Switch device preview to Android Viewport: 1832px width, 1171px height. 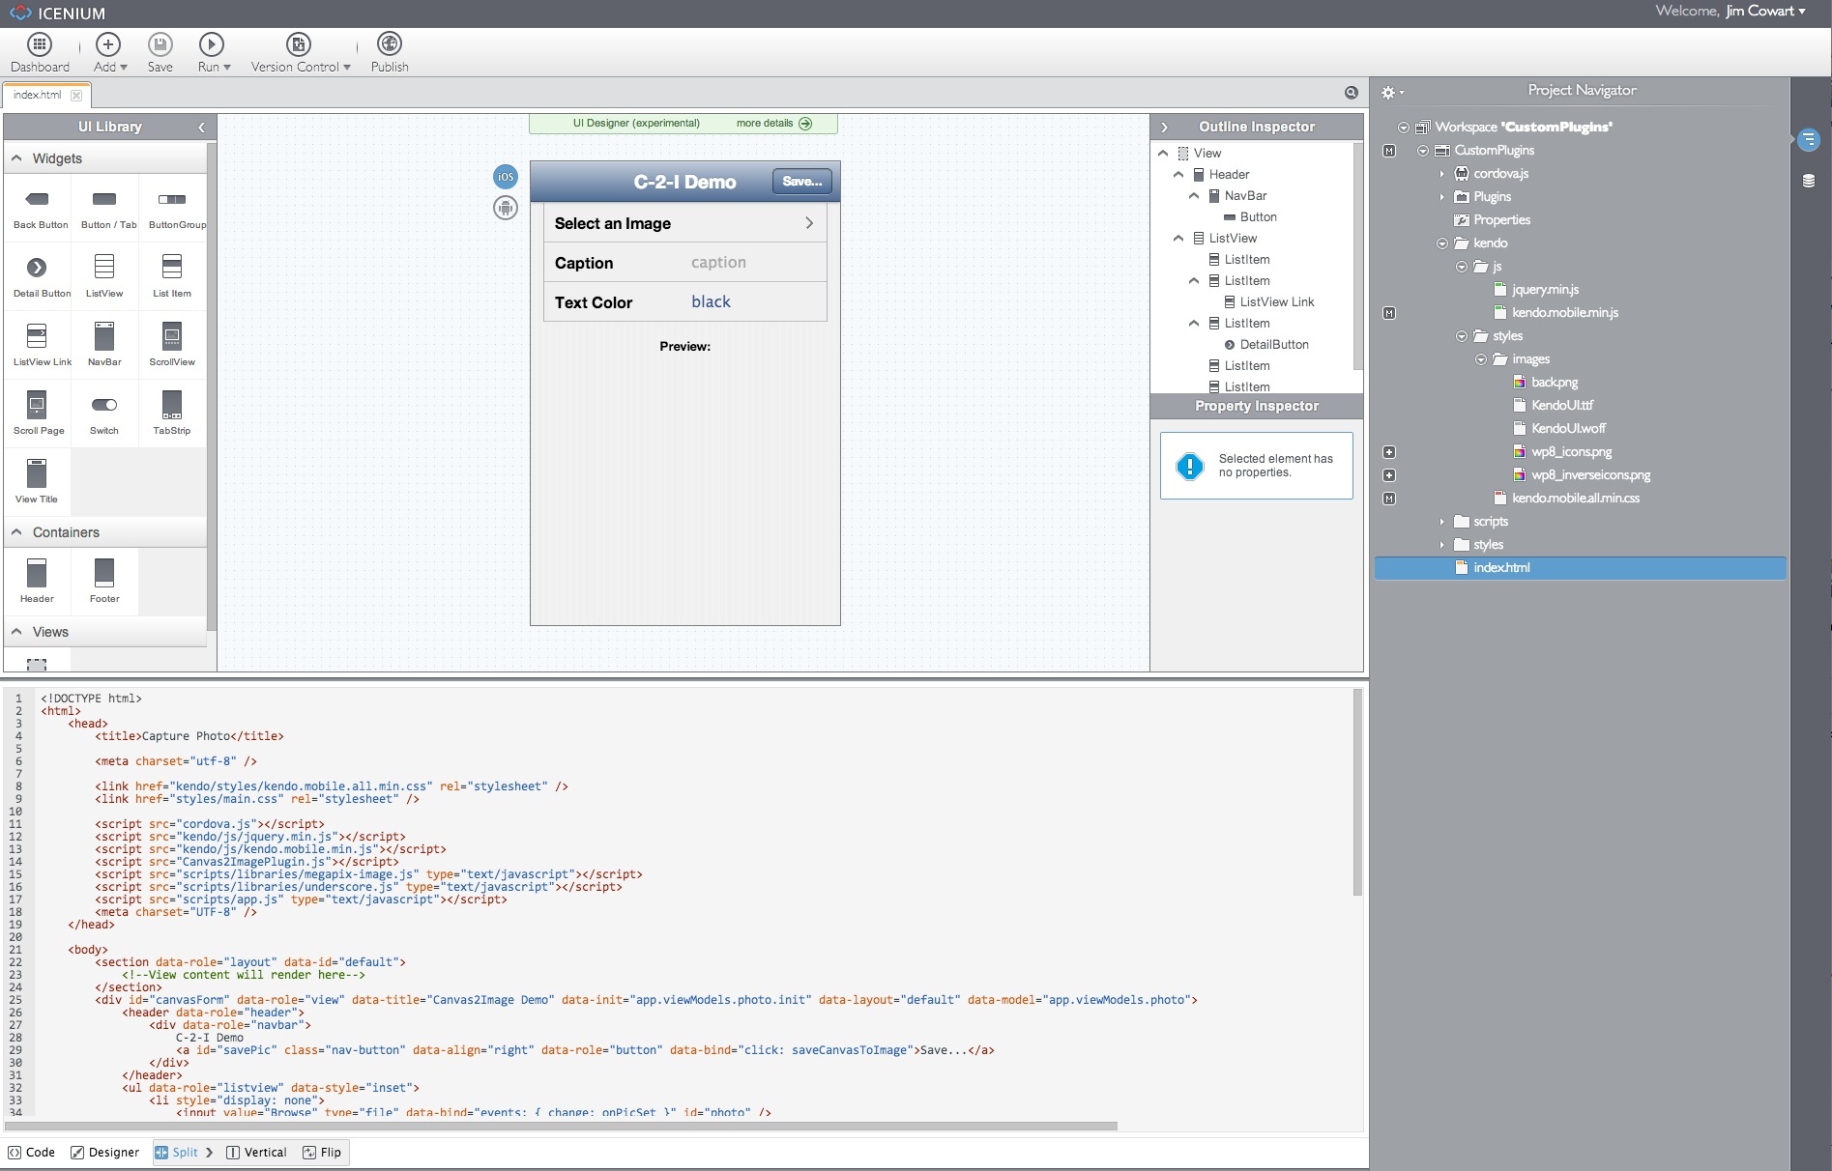(506, 208)
